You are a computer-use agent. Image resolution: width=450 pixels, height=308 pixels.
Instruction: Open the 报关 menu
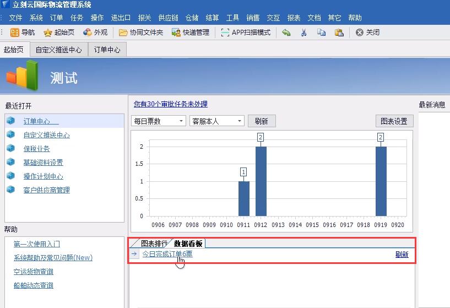pyautogui.click(x=145, y=18)
